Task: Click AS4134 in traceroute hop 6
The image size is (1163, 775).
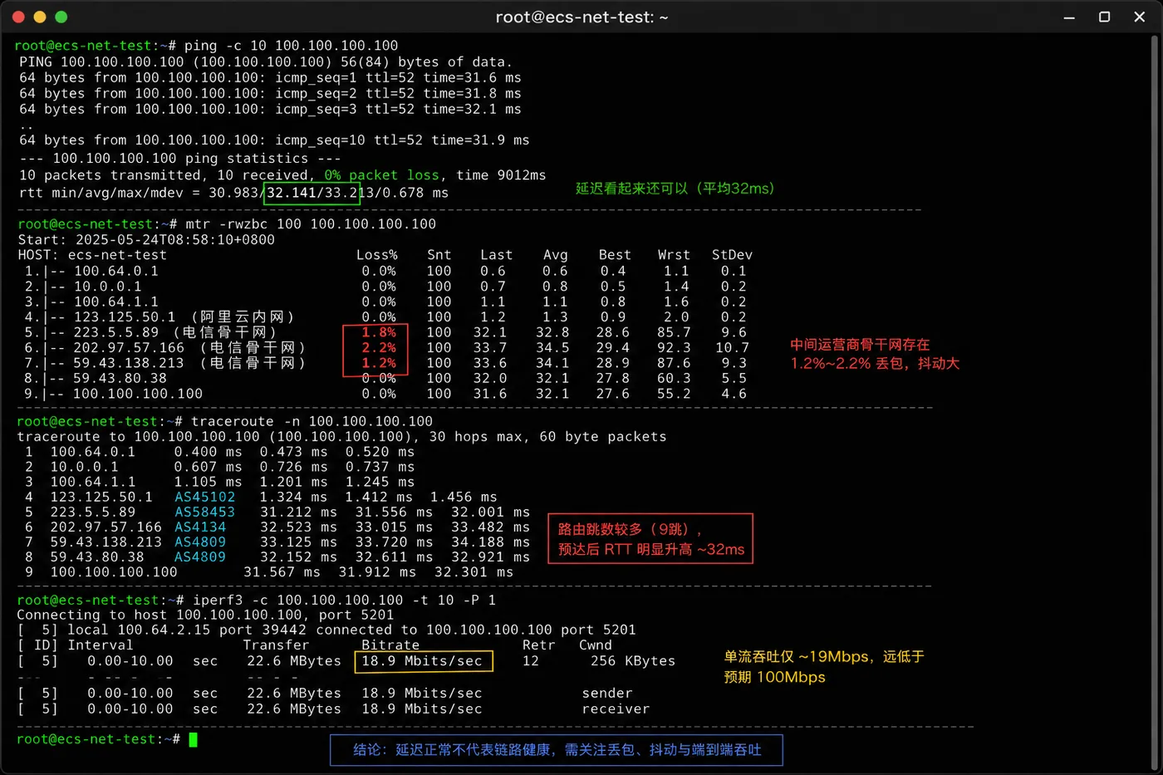Action: click(x=200, y=527)
